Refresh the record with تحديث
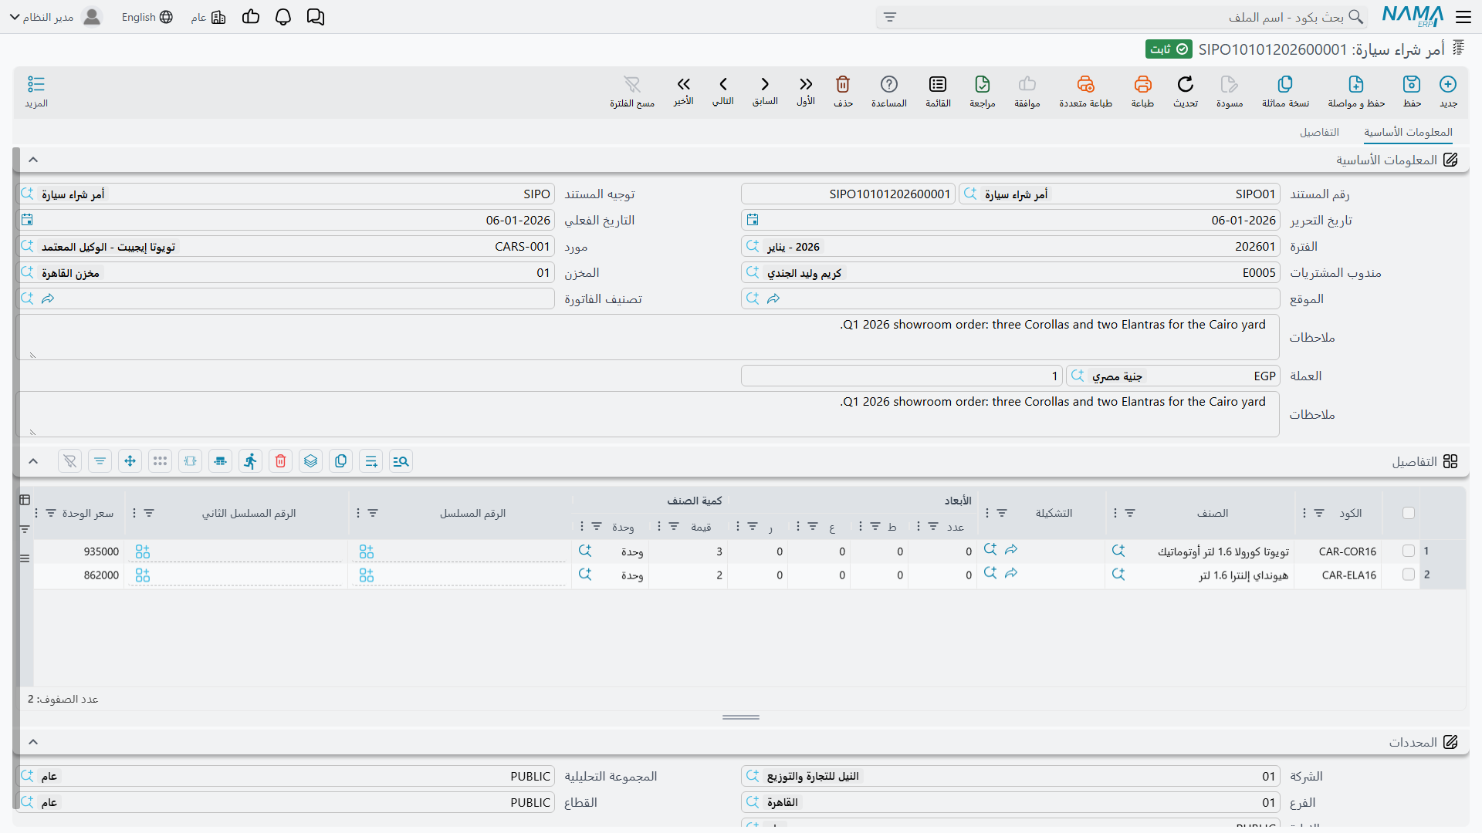Viewport: 1482px width, 833px height. [1186, 91]
